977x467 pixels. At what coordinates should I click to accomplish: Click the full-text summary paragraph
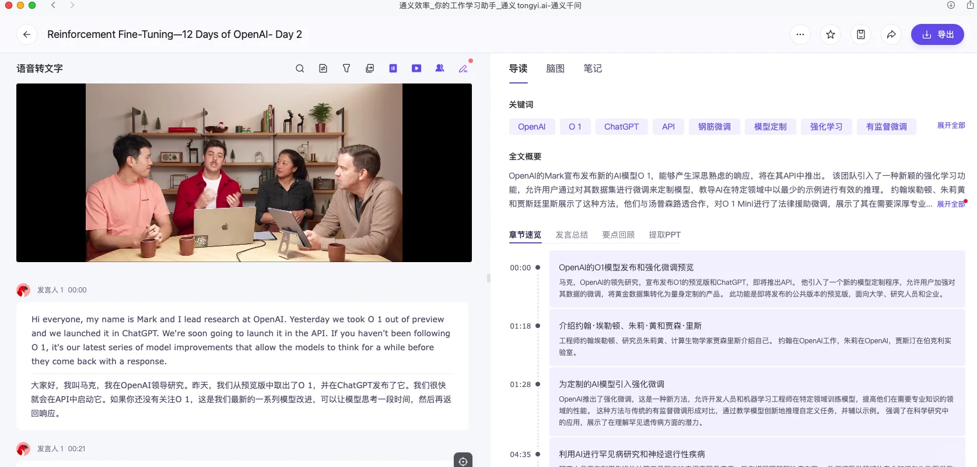click(x=737, y=190)
